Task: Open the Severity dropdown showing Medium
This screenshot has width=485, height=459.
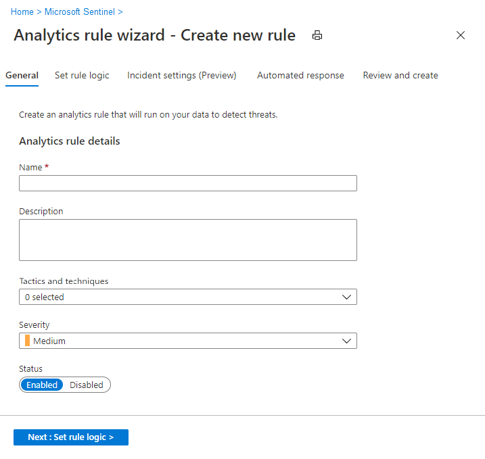Action: [x=188, y=341]
